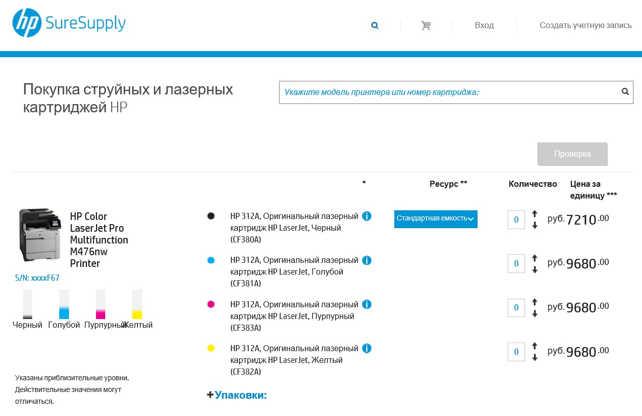
Task: Increase quantity for yellow cartridge CF382A
Action: tap(535, 346)
